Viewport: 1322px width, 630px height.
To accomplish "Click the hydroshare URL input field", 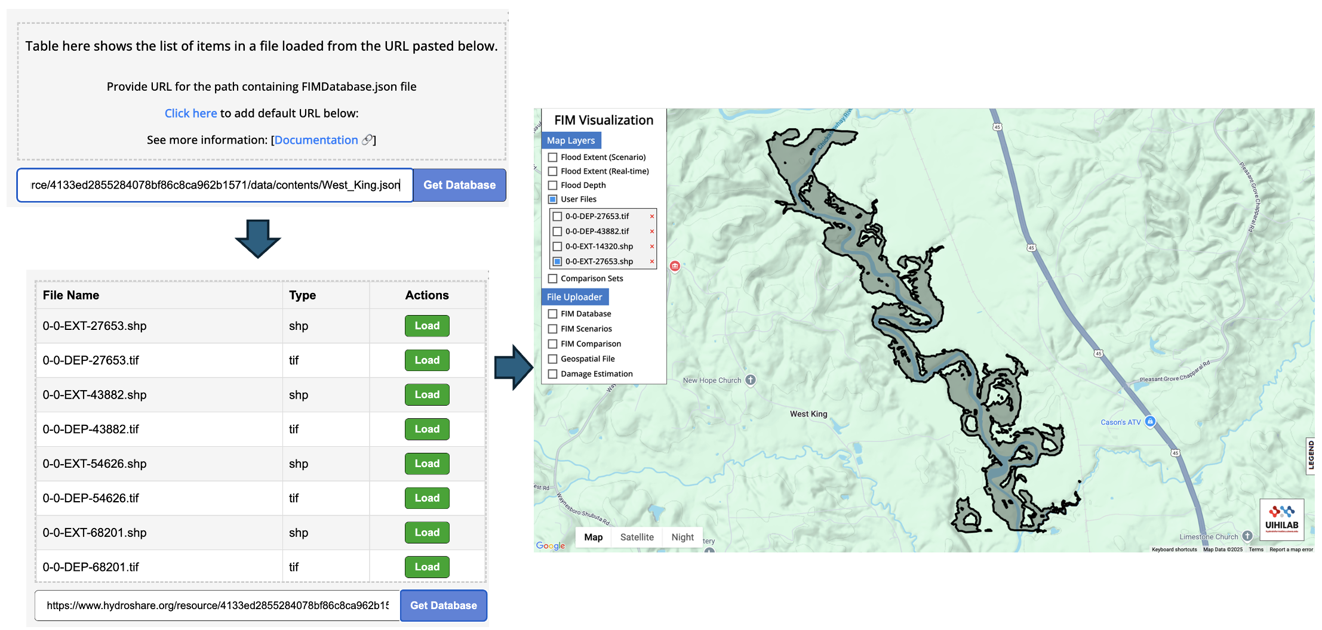I will click(x=215, y=605).
